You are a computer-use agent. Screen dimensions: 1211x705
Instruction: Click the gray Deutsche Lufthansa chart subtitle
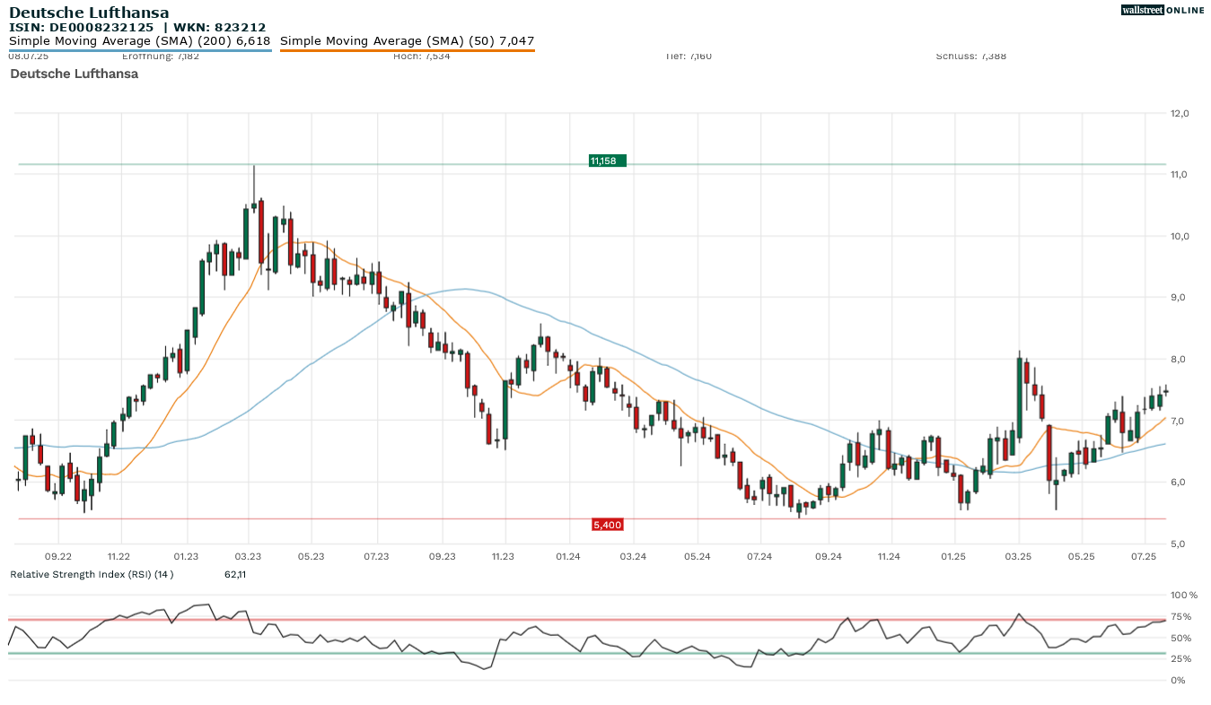[75, 74]
